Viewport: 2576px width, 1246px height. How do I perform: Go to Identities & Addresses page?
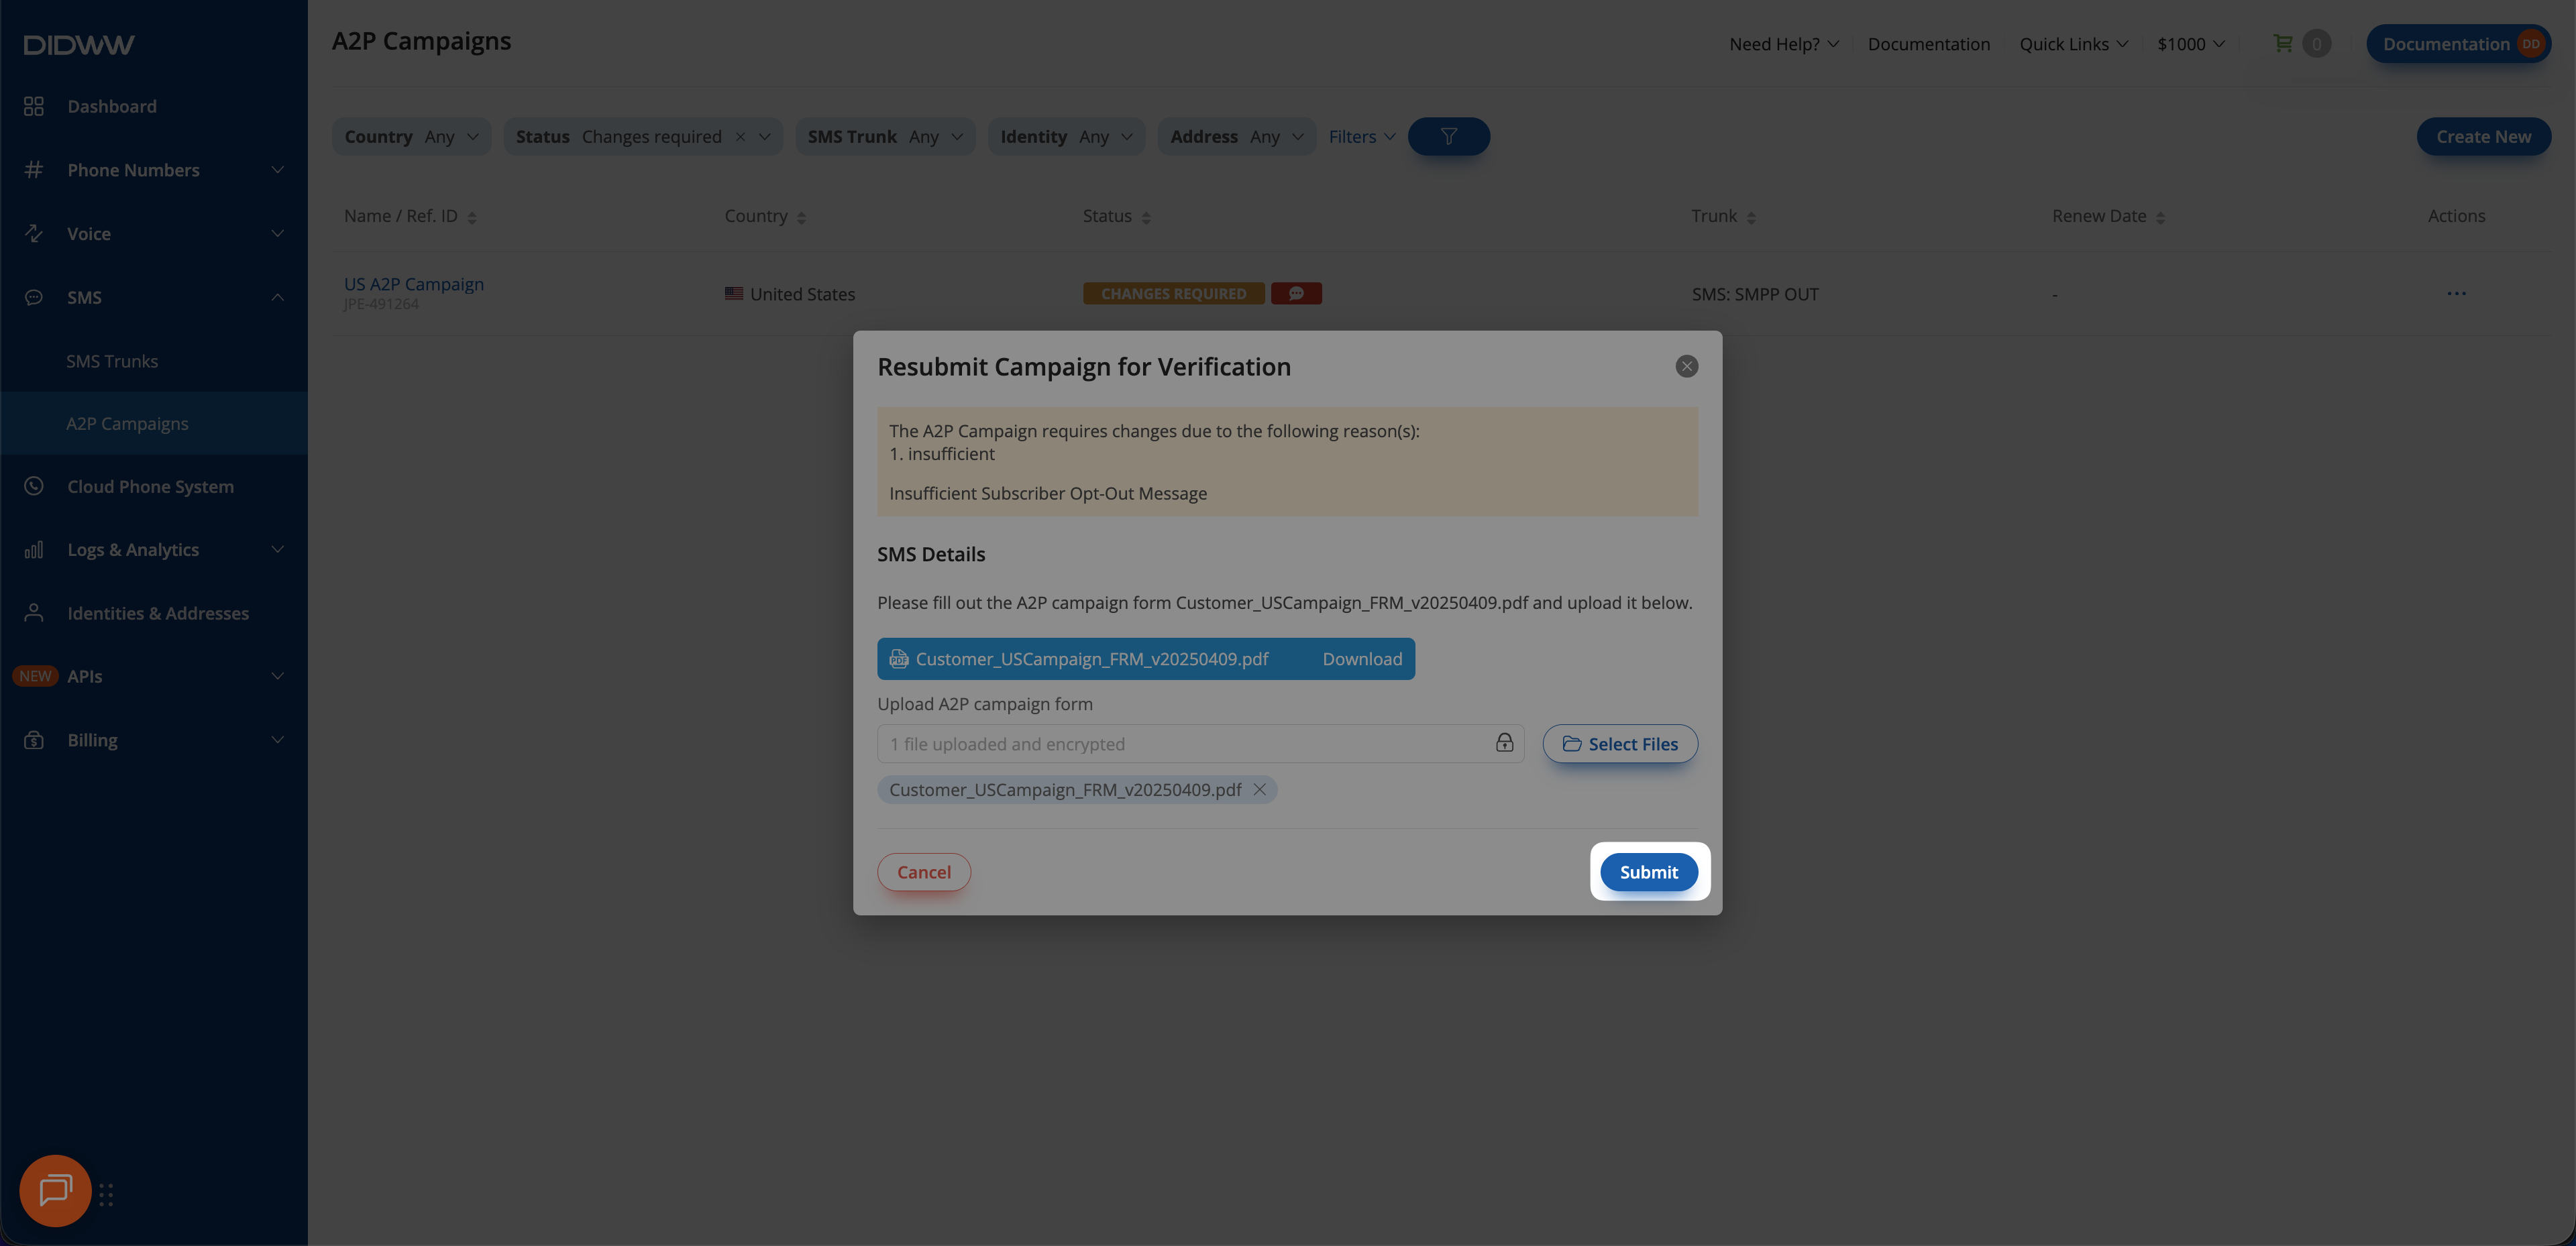(x=158, y=613)
